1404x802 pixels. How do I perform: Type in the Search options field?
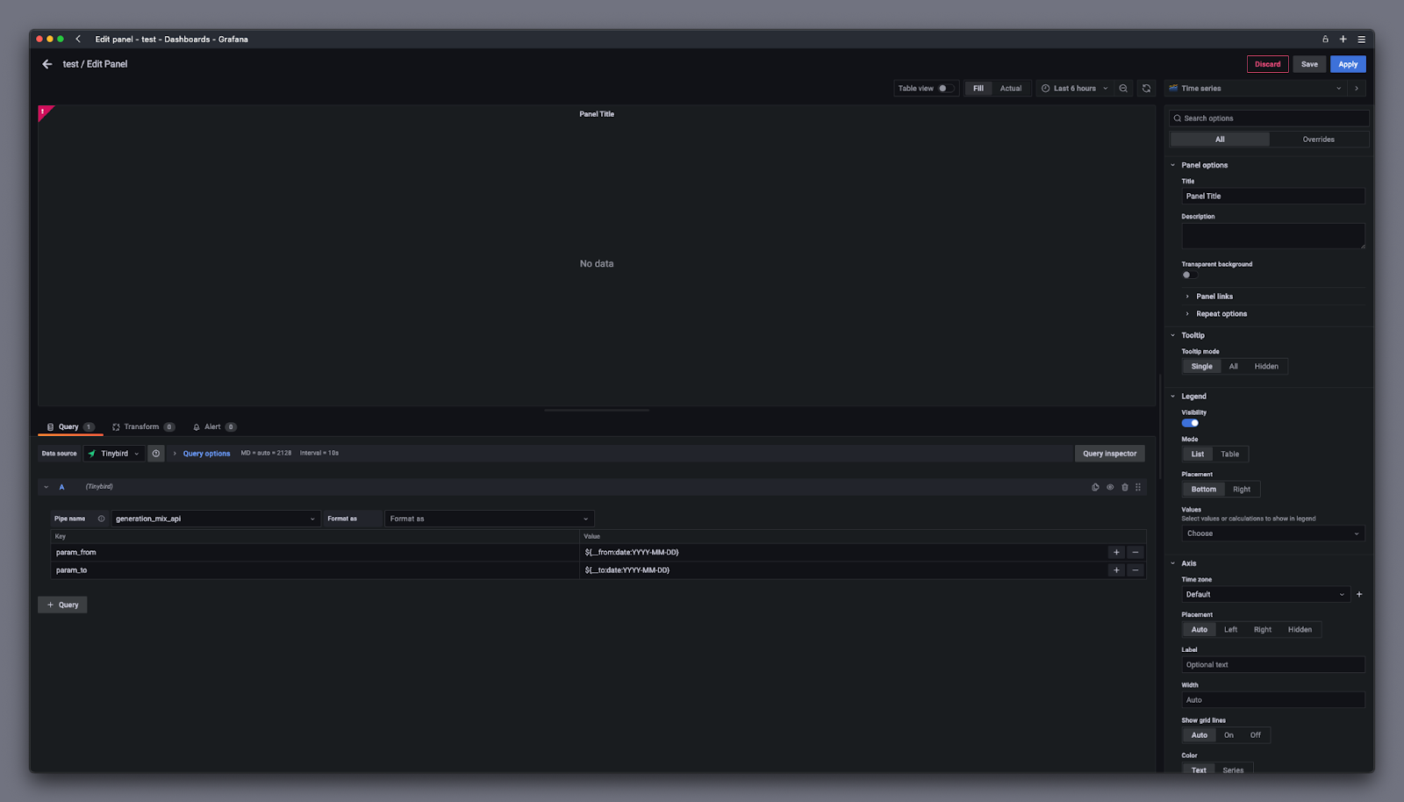click(x=1272, y=118)
